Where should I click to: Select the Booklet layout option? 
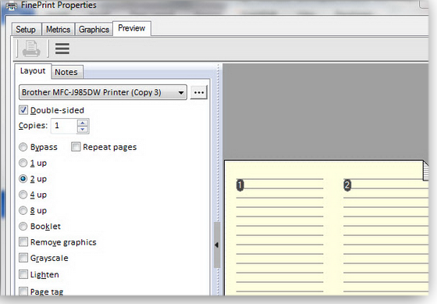[x=23, y=226]
